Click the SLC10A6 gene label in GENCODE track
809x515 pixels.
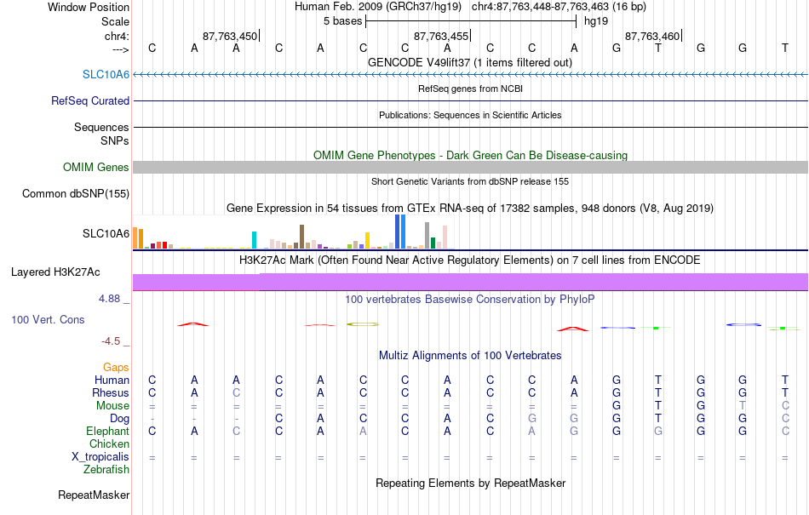[x=106, y=74]
